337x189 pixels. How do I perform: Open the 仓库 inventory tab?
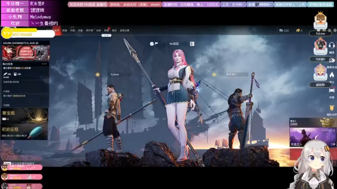[x=99, y=30]
